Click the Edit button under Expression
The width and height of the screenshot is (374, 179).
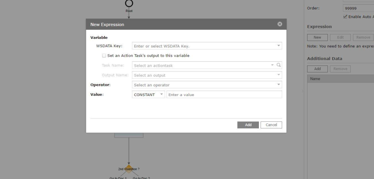click(x=340, y=37)
